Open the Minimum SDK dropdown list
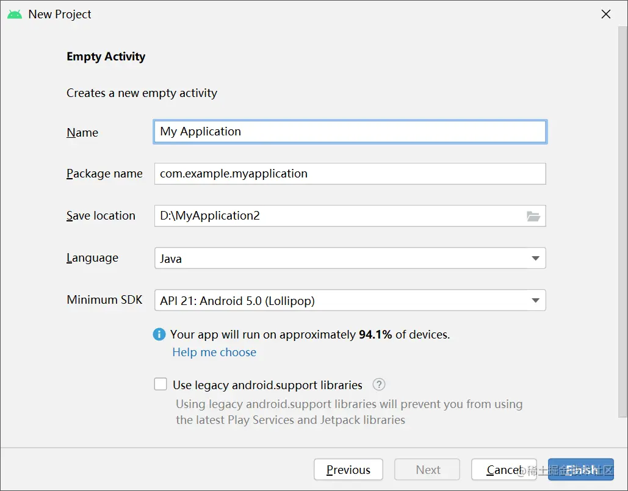This screenshot has height=491, width=628. (x=350, y=300)
